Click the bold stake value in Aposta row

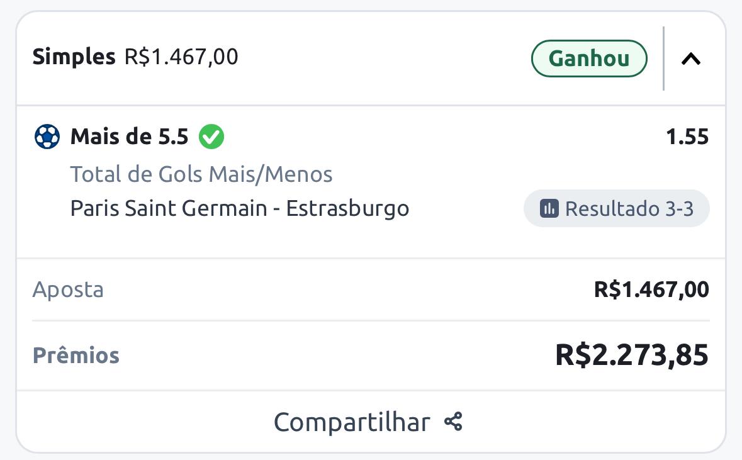coord(651,289)
